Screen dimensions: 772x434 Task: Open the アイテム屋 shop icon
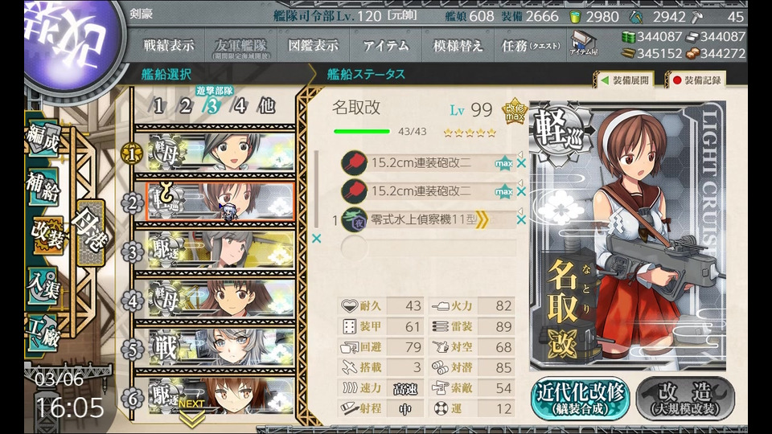coord(584,43)
